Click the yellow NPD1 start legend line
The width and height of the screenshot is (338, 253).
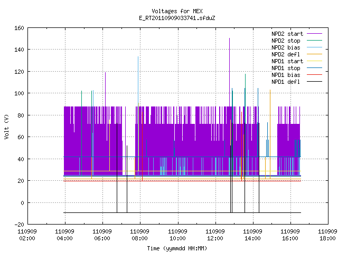coord(314,61)
